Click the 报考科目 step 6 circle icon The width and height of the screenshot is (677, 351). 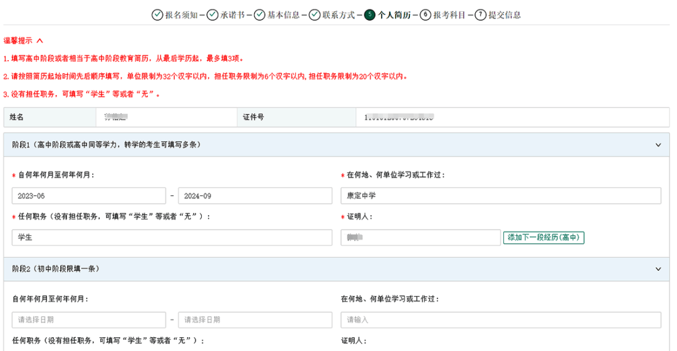[x=425, y=15]
